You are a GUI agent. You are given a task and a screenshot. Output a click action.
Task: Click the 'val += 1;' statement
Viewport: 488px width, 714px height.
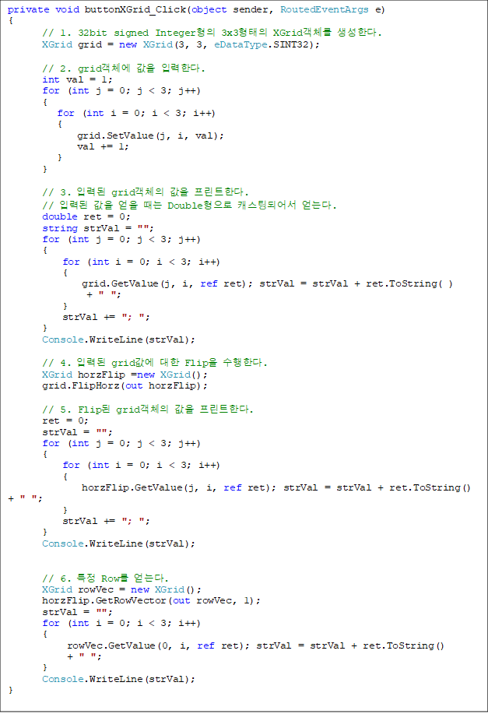click(x=103, y=146)
